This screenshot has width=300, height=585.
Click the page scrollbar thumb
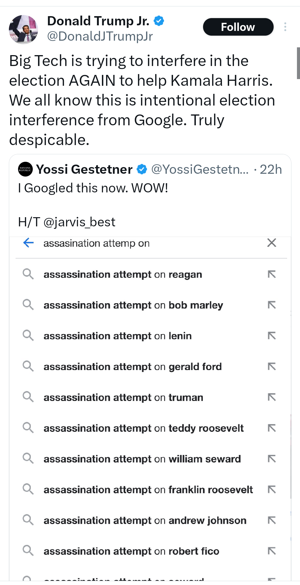[298, 63]
